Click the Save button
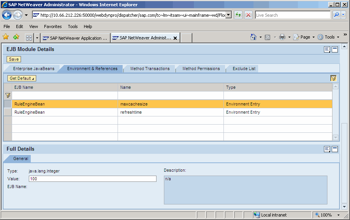 [x=14, y=59]
